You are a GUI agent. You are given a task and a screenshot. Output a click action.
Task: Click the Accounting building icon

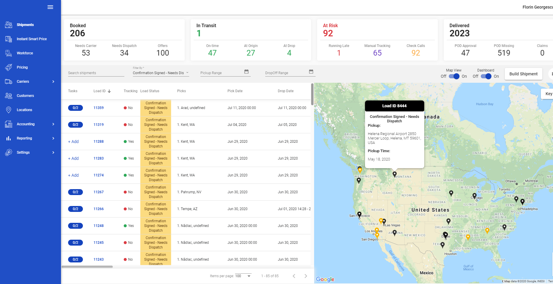(9, 124)
